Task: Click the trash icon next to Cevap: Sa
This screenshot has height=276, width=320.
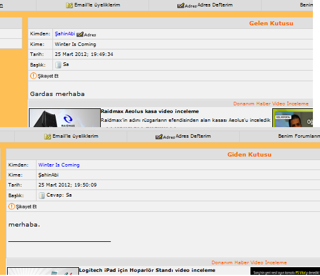Action: point(42,195)
